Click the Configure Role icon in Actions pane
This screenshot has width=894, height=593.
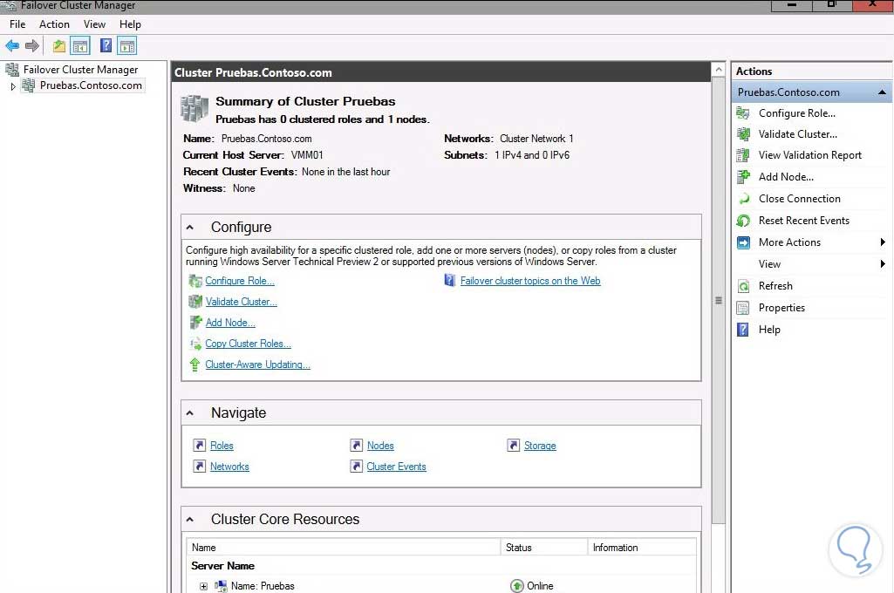[743, 112]
